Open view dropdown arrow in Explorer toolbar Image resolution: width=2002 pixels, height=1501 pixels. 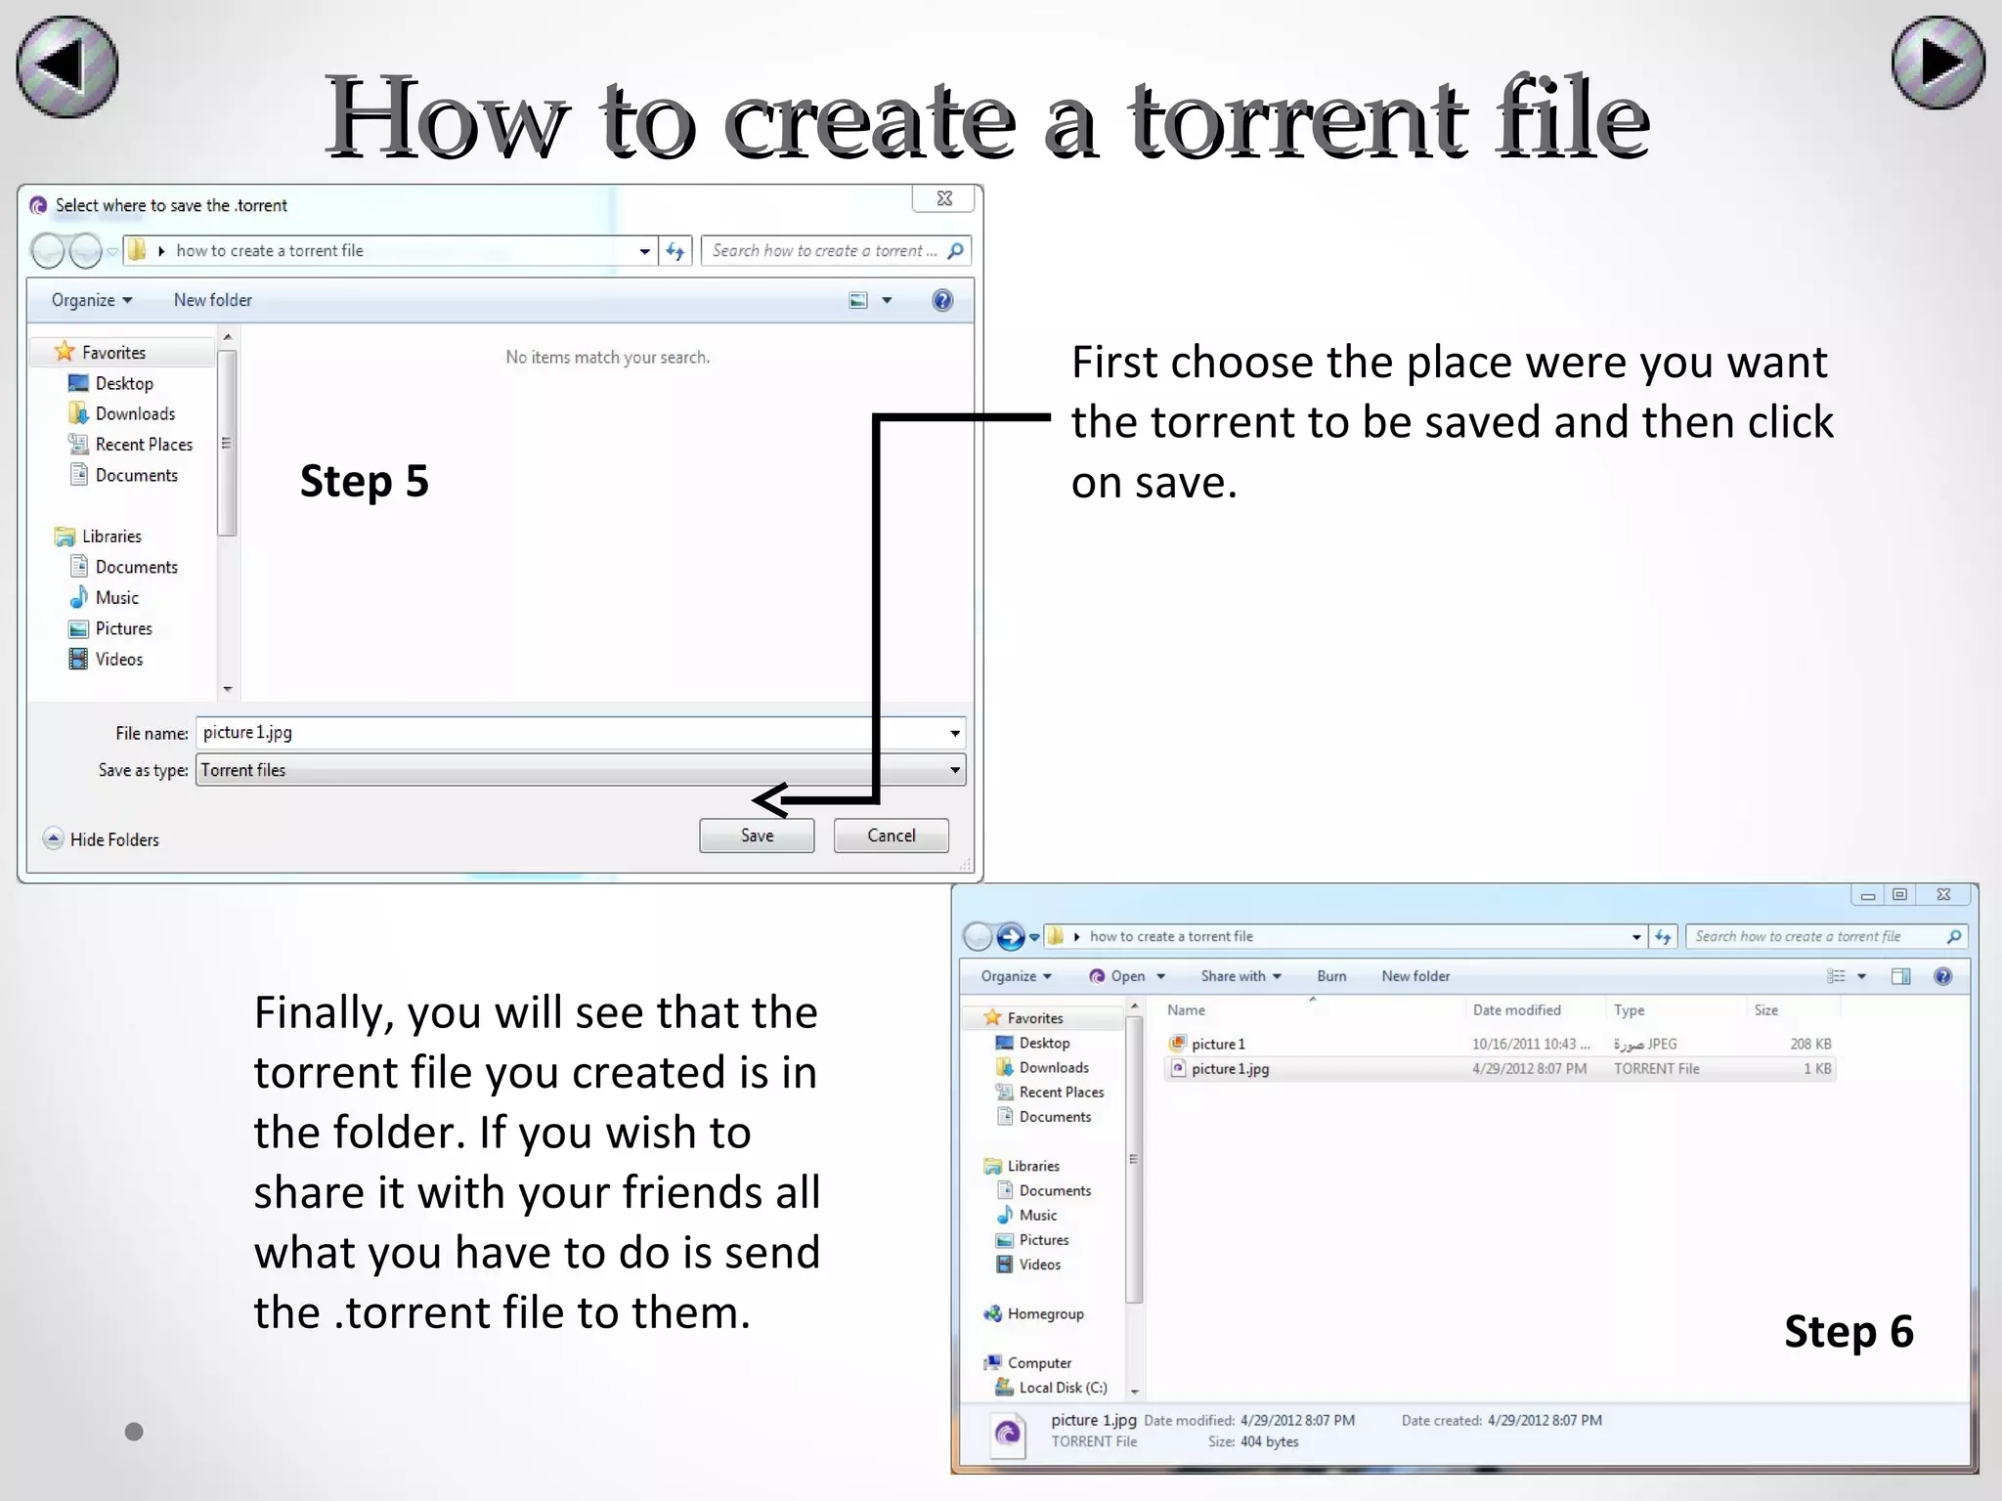(1861, 976)
